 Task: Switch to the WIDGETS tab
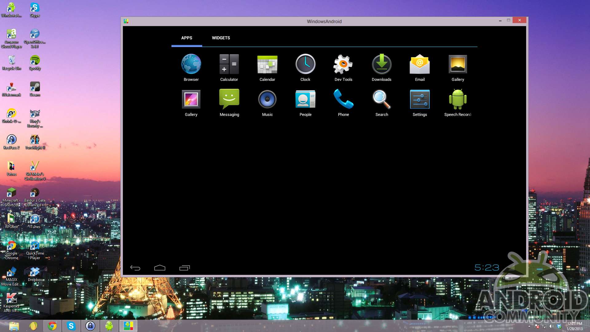[221, 38]
